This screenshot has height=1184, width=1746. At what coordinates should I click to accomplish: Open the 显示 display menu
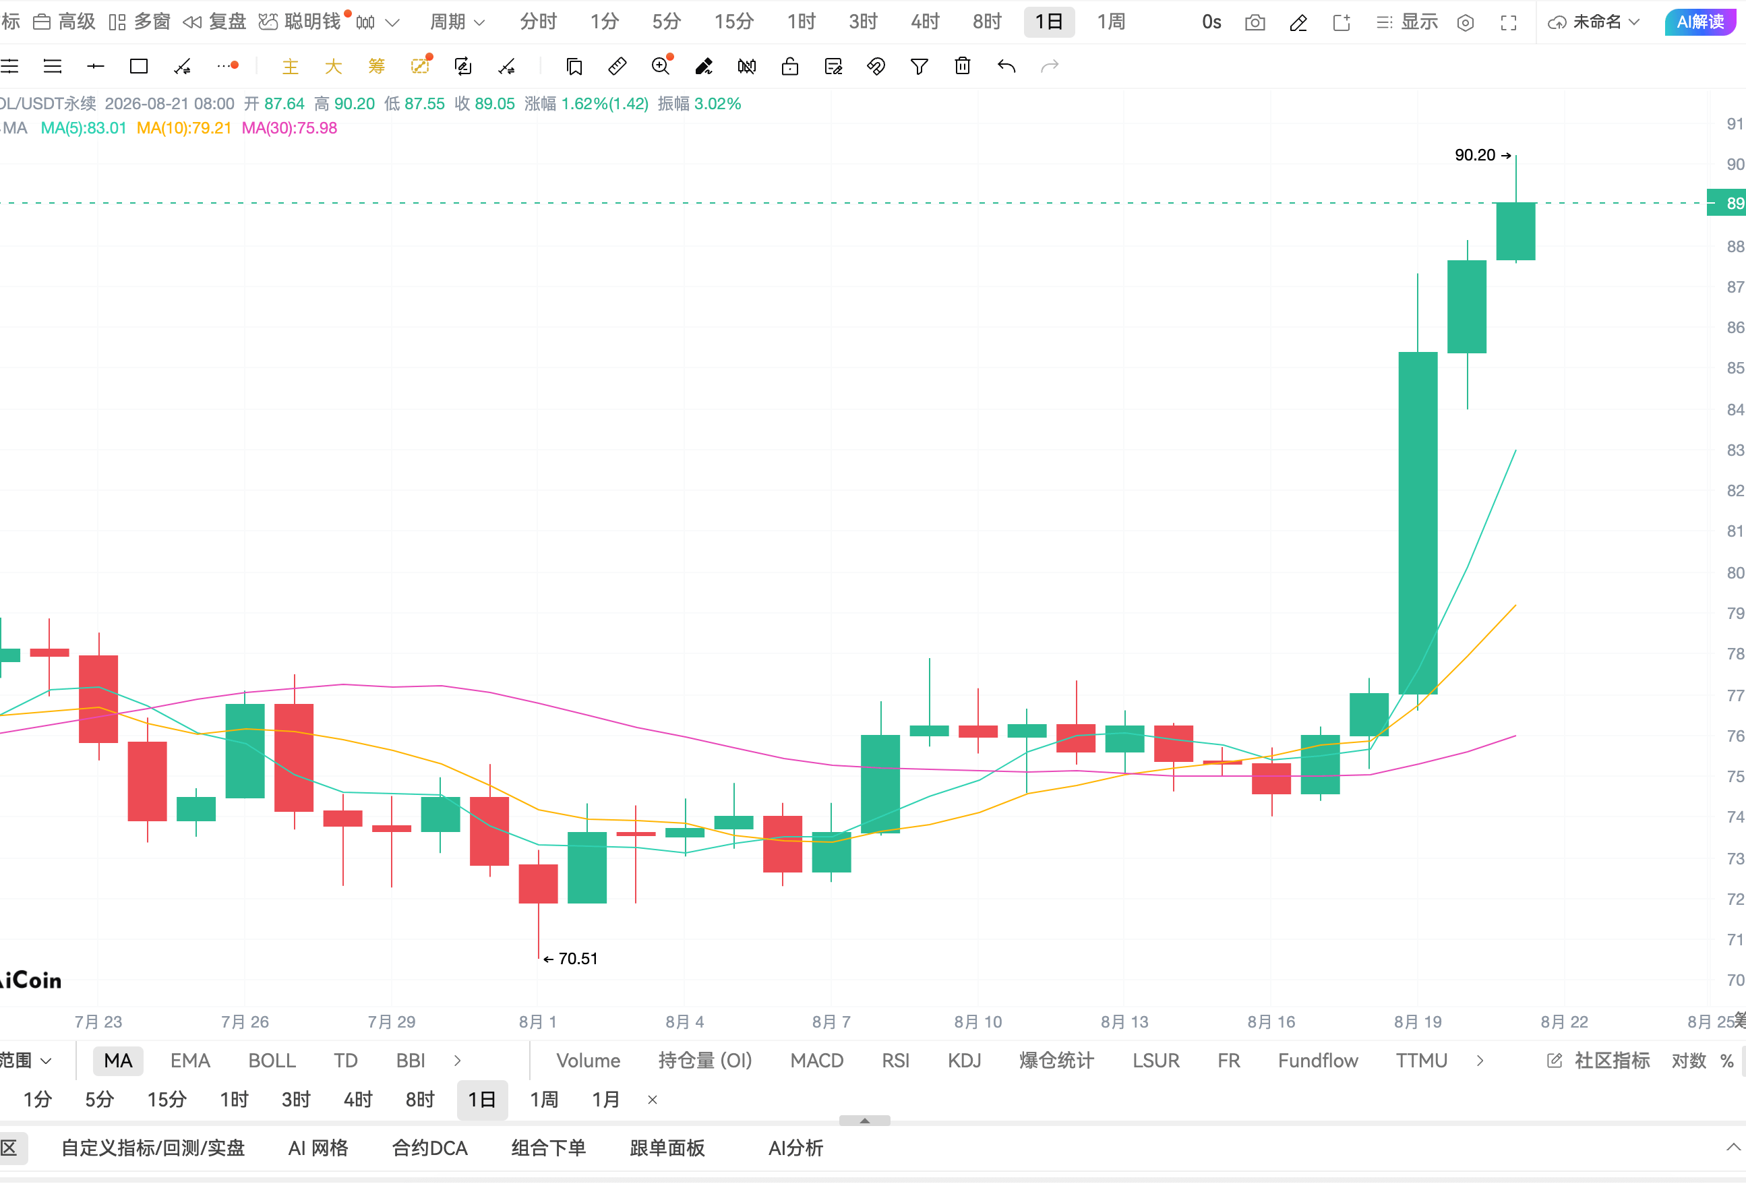point(1407,22)
